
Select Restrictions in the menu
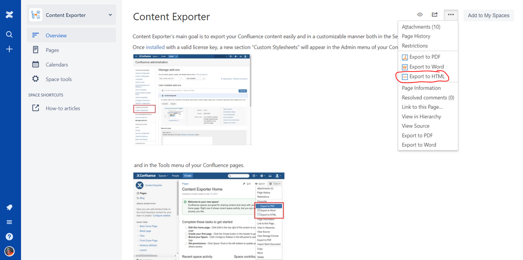pyautogui.click(x=428, y=46)
